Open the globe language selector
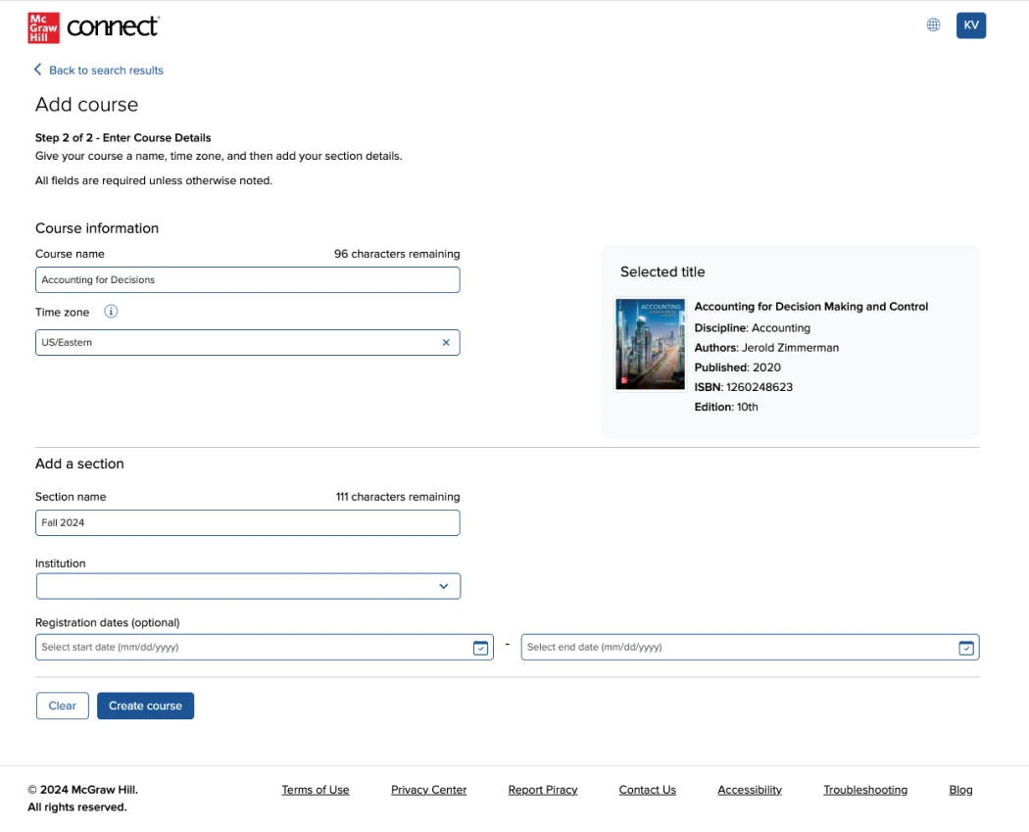The image size is (1029, 832). pyautogui.click(x=933, y=24)
